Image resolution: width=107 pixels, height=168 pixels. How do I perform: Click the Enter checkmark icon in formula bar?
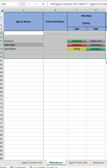[36, 4]
